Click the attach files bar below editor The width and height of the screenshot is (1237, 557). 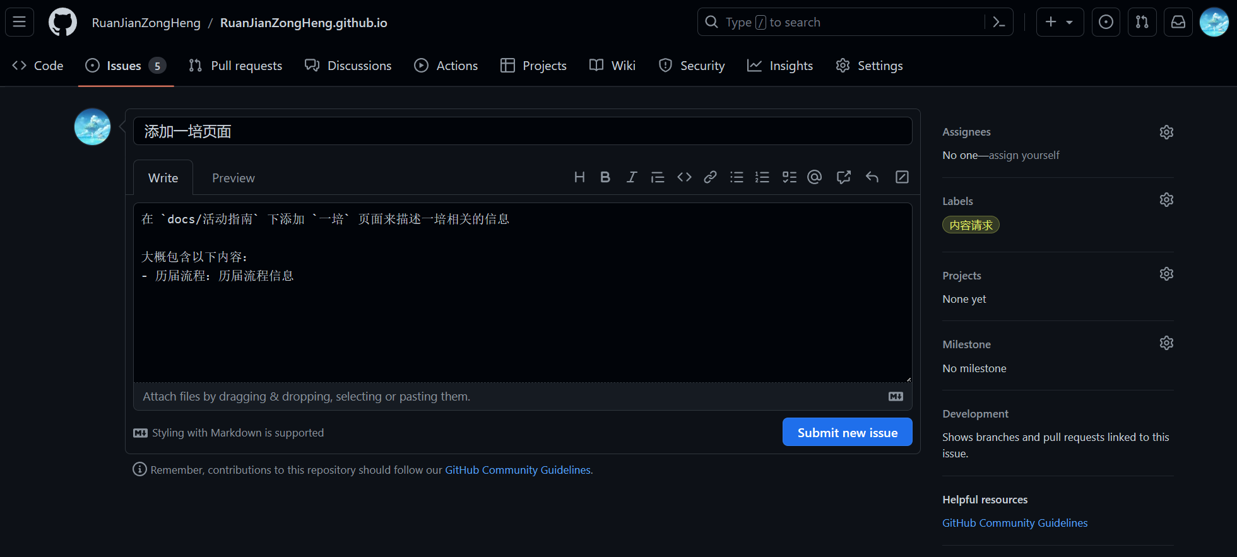[x=523, y=397]
